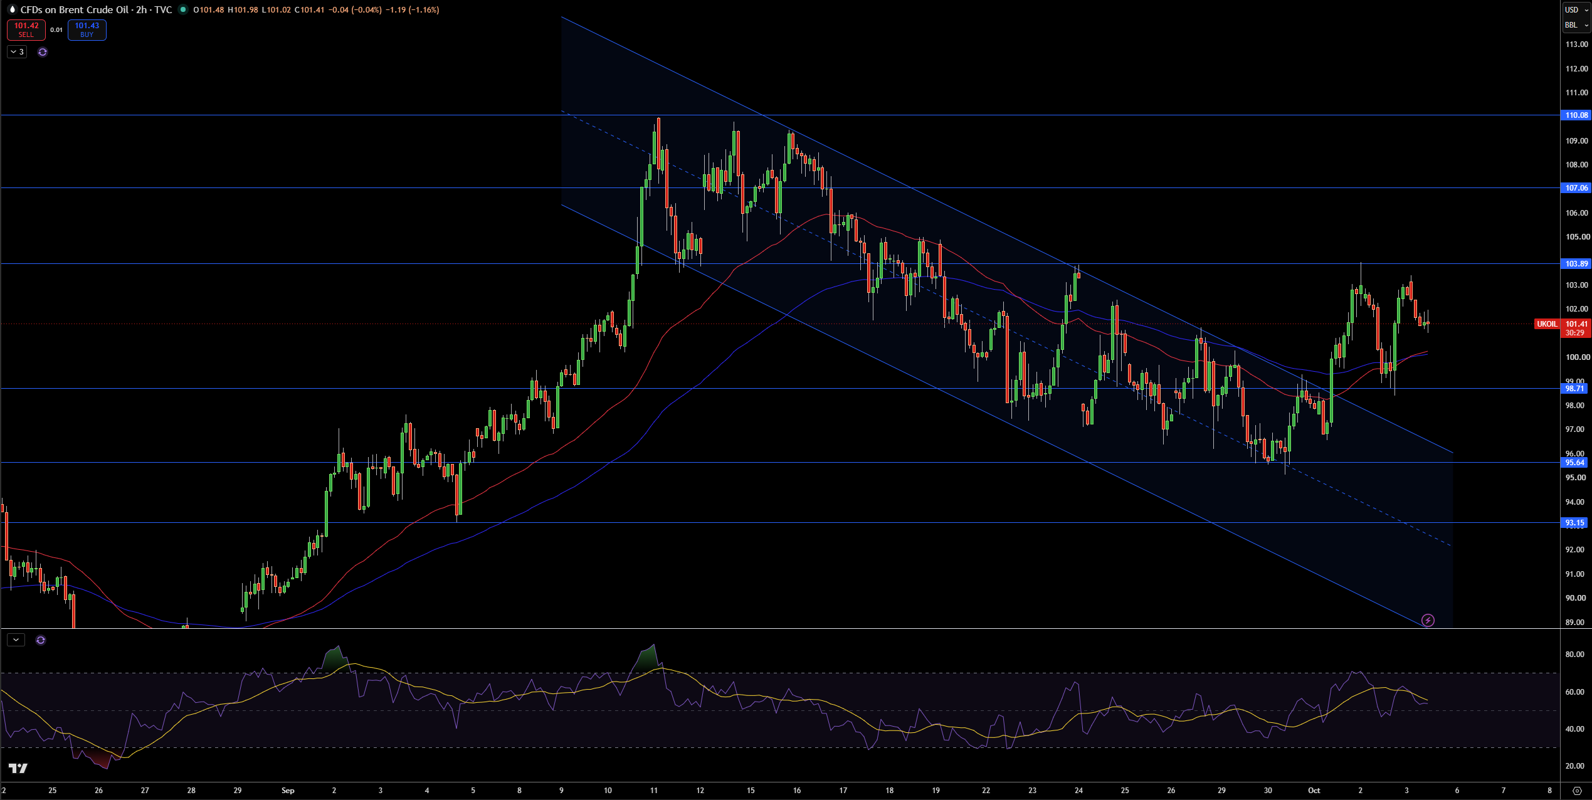Image resolution: width=1592 pixels, height=800 pixels.
Task: Click the purple icon in the RSI pane
Action: click(41, 640)
